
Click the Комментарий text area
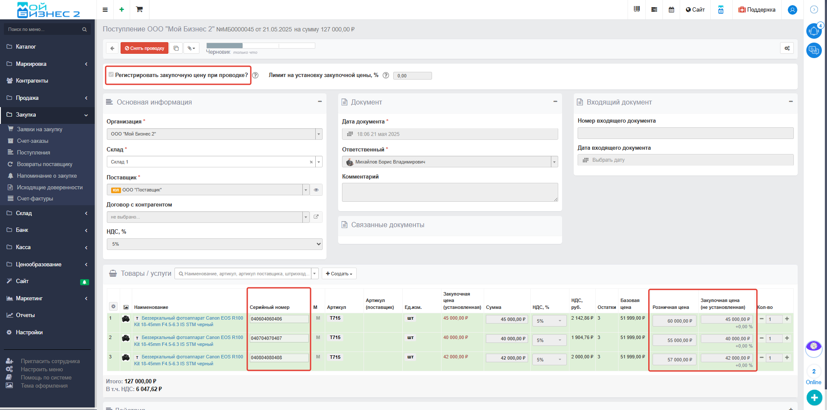450,192
